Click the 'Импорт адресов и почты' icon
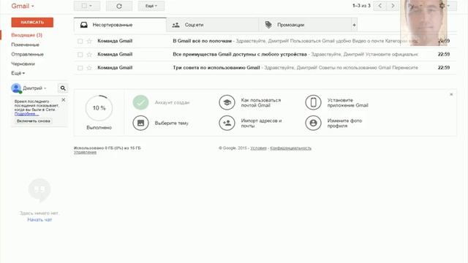468x263 pixels. tap(227, 123)
